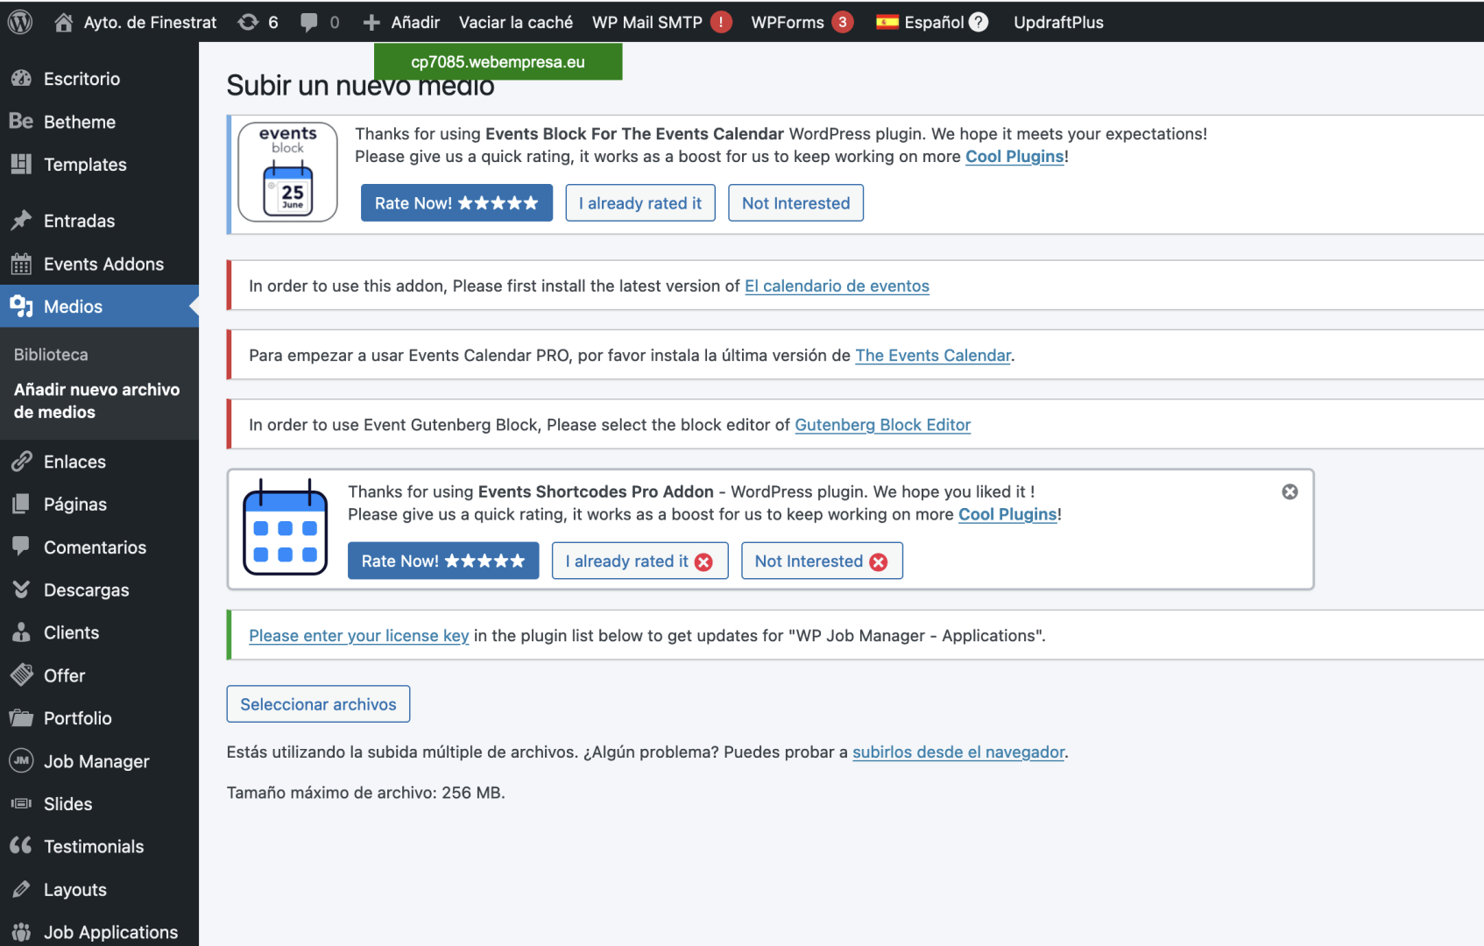The image size is (1484, 946).
Task: Click the Comentarios speech bubble icon
Action: click(x=21, y=546)
